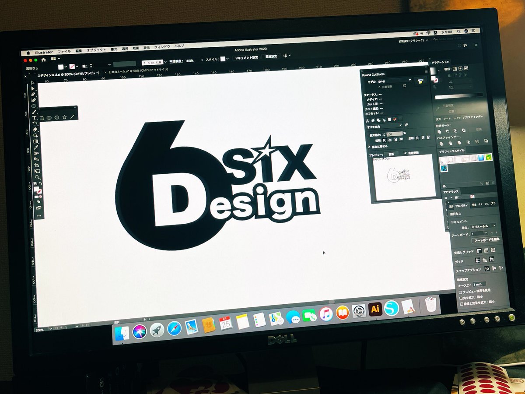Open Finder from the Dock
The width and height of the screenshot is (525, 394).
coord(121,334)
